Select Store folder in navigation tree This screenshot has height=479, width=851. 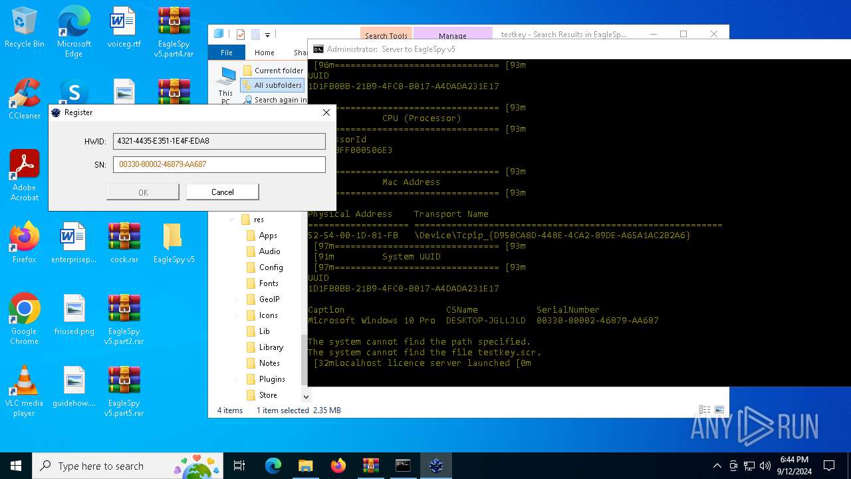click(261, 395)
